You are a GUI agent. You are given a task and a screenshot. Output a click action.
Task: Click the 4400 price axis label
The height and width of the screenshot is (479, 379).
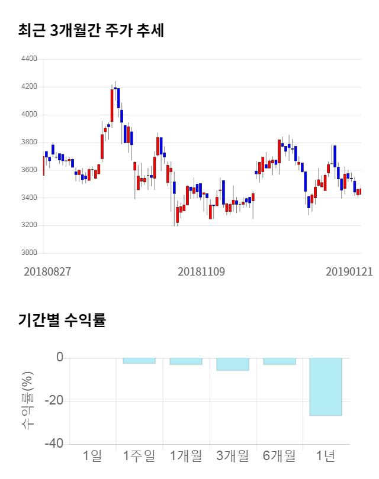(28, 59)
